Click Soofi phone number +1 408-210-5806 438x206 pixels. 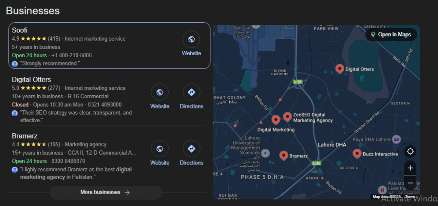click(71, 55)
